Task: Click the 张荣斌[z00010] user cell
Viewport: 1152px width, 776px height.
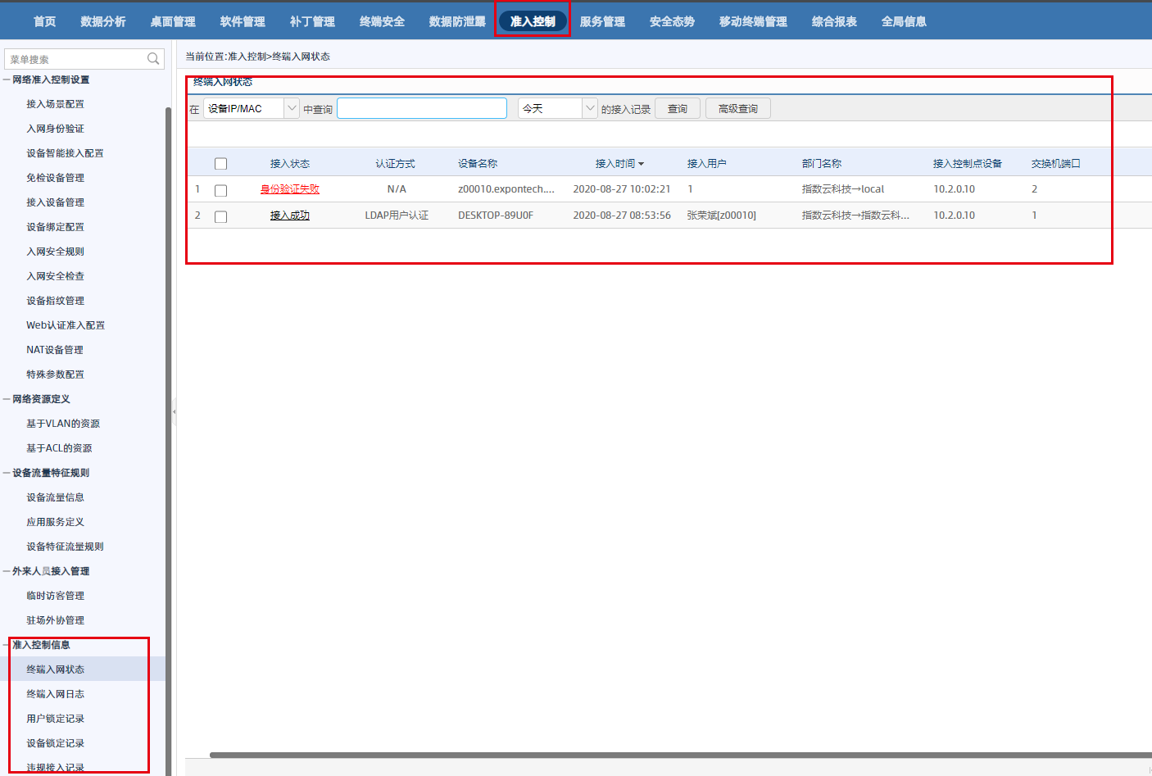Action: [721, 216]
